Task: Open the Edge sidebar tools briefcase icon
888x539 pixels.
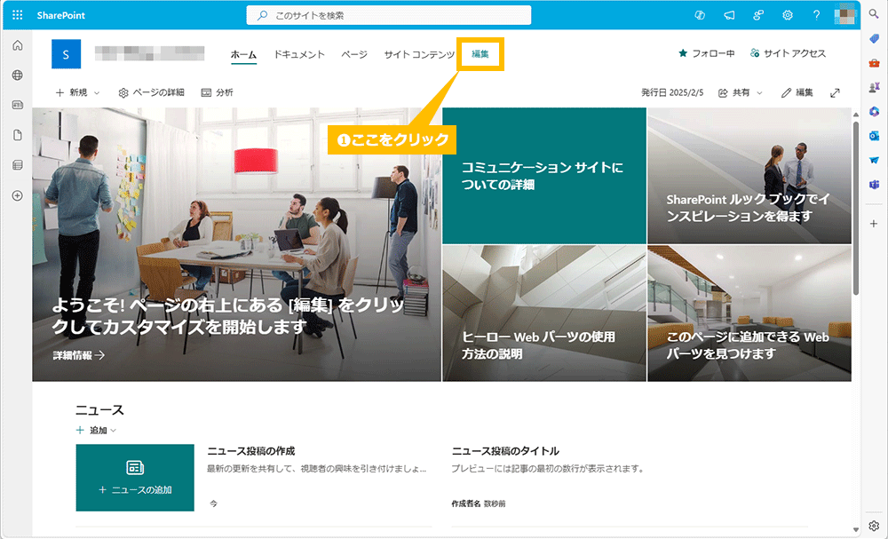Action: pos(874,63)
